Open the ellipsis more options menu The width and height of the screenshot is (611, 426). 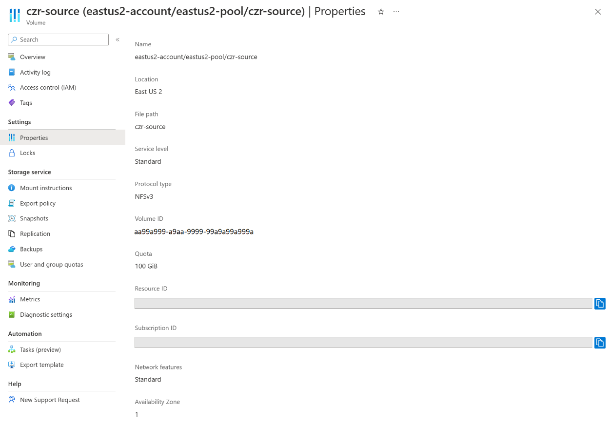coord(396,12)
